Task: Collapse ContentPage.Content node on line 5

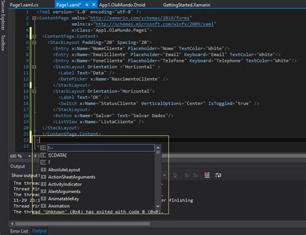Action: click(34, 36)
